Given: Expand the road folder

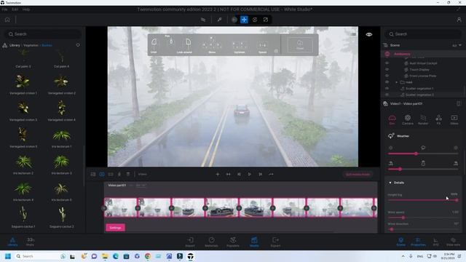Looking at the screenshot, I should coord(396,82).
